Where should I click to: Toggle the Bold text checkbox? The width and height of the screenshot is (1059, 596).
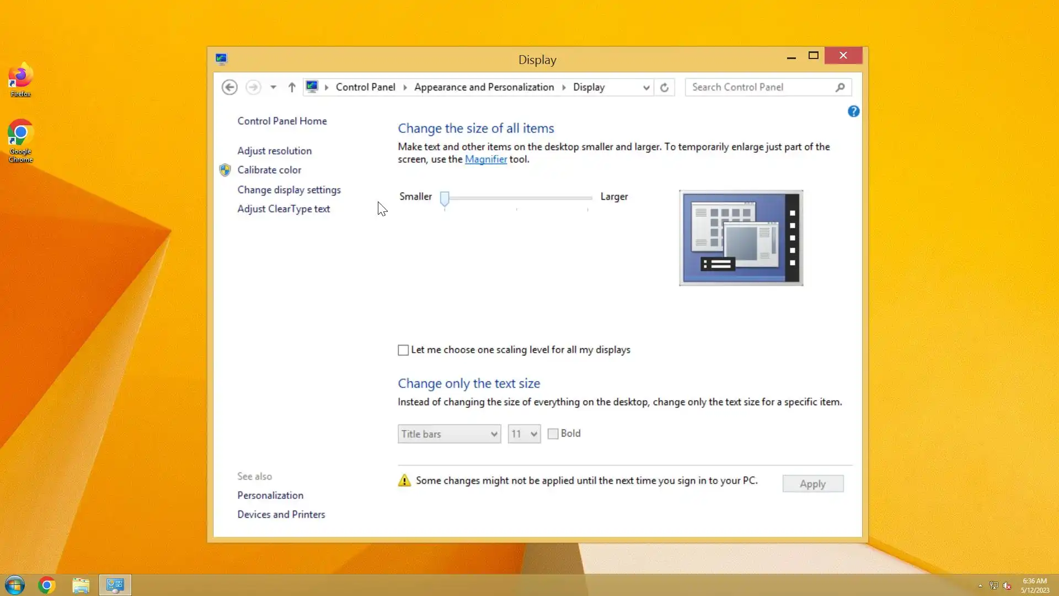coord(553,434)
